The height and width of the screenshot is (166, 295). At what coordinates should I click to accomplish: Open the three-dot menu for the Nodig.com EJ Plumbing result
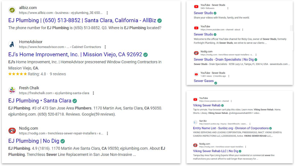107,133
